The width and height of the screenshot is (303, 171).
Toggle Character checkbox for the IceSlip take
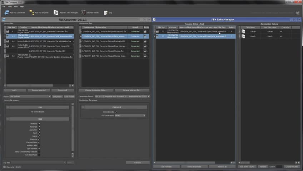point(281,31)
